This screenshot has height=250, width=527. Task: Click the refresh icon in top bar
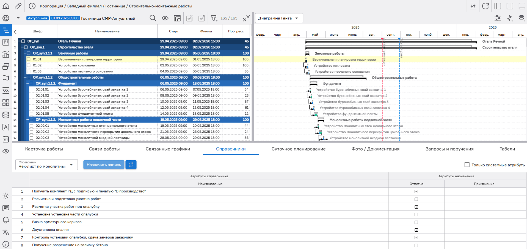(x=485, y=6)
